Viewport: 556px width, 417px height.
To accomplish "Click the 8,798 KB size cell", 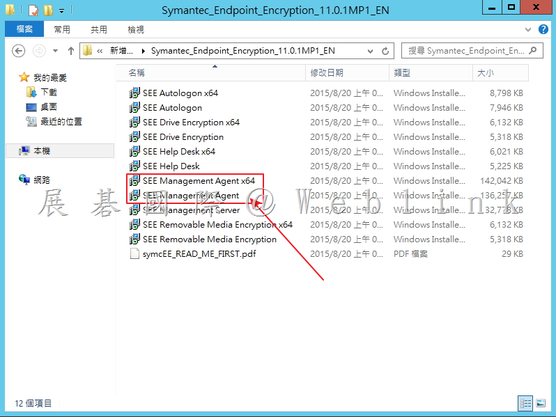I will [x=507, y=93].
